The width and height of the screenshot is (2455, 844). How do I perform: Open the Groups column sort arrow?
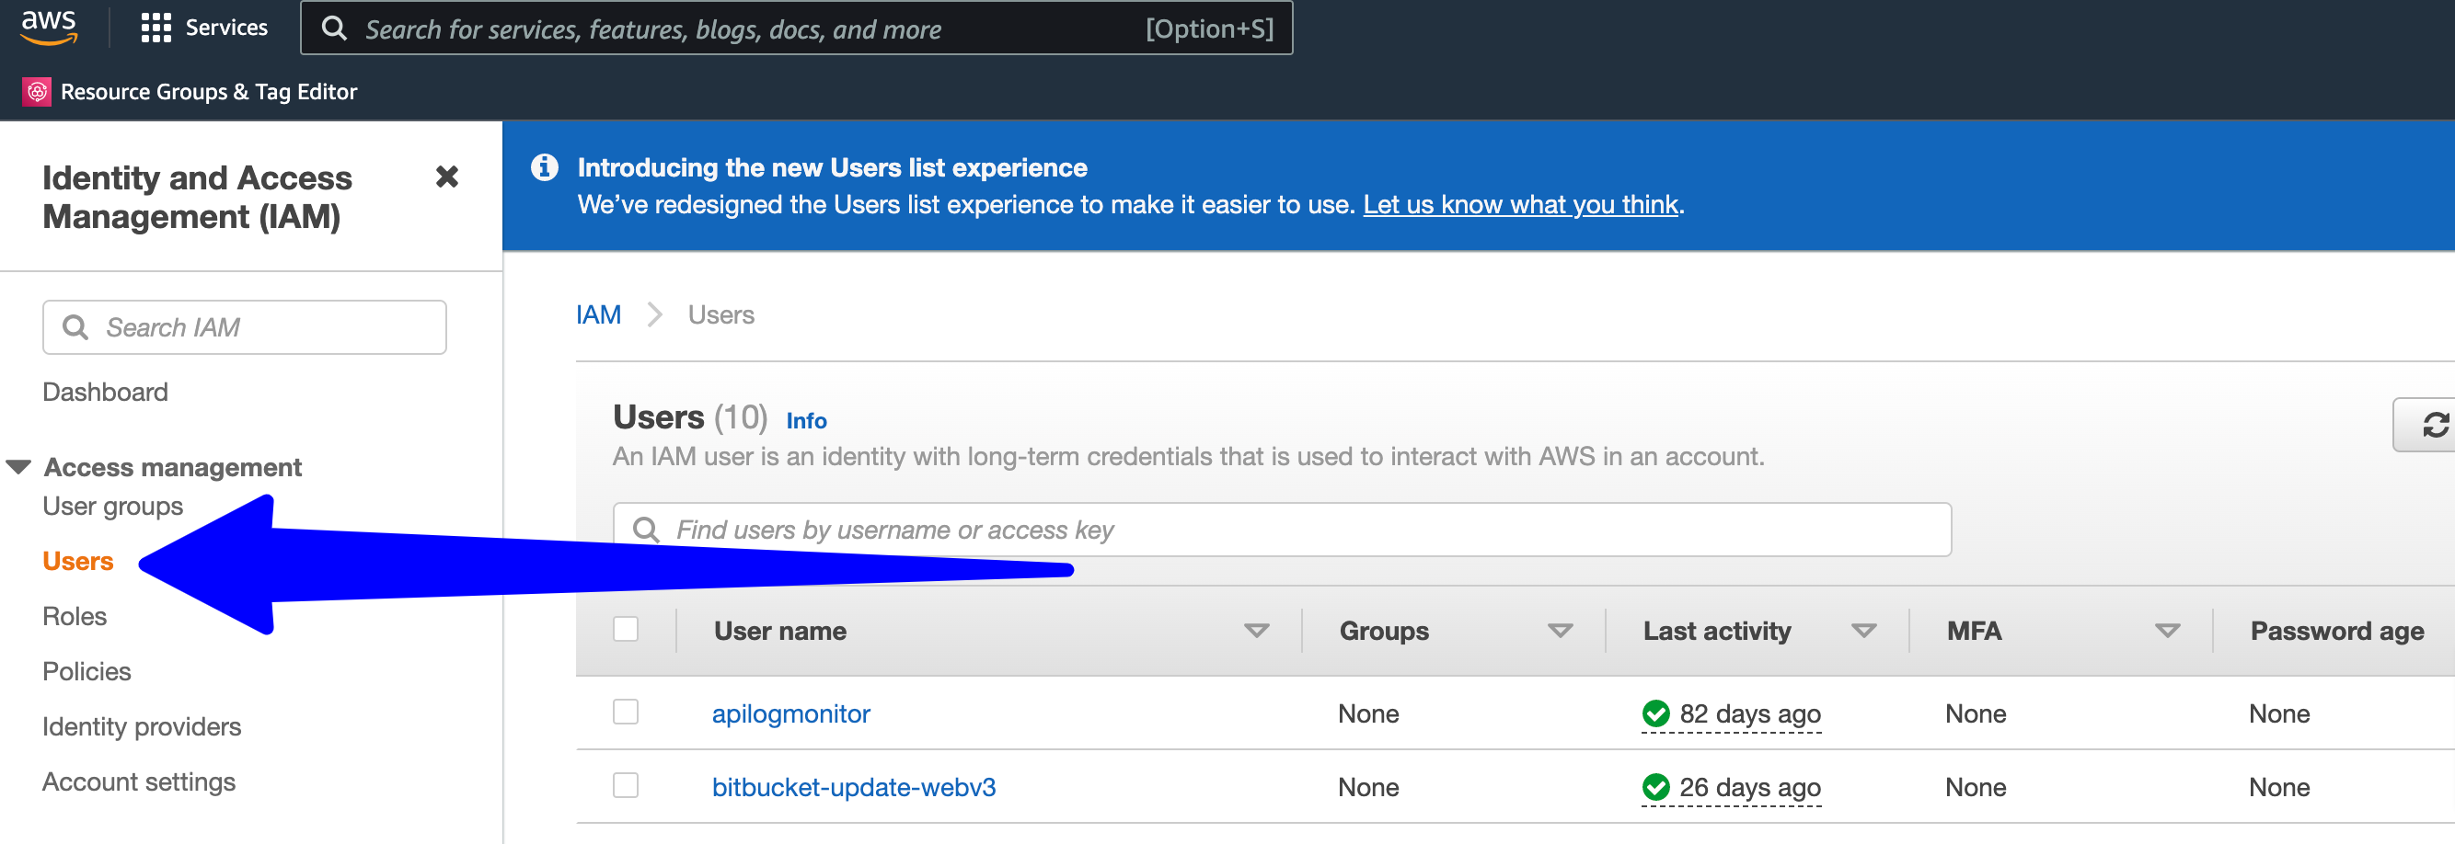[x=1559, y=631]
